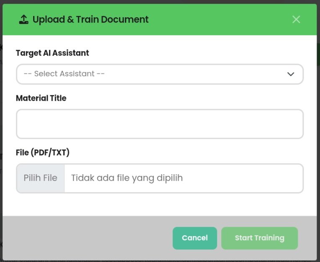Click the Target AI Assistant label
Screen dimensions: 320x262
click(52, 53)
